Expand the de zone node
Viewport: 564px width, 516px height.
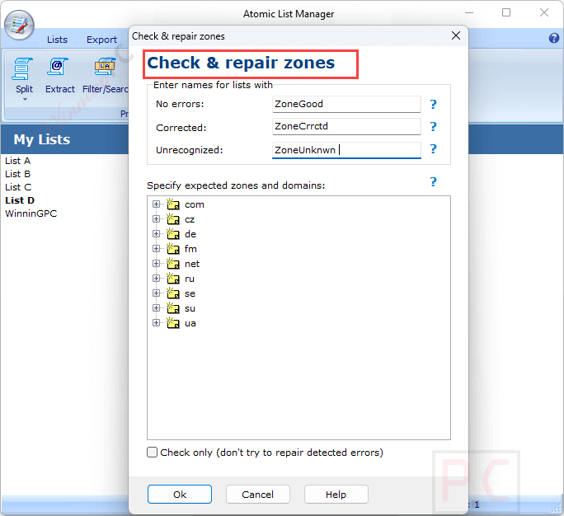(x=156, y=234)
